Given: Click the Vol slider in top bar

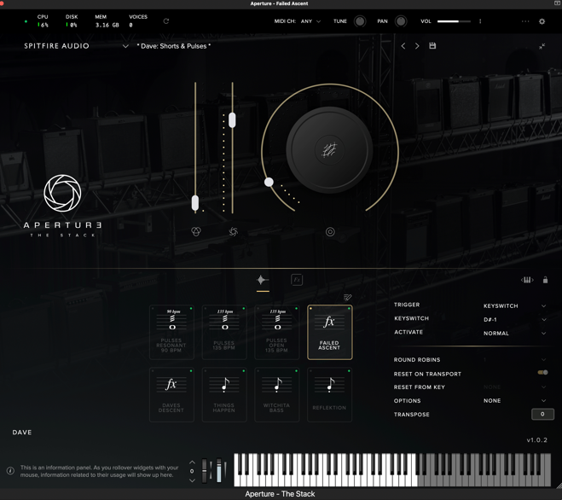Looking at the screenshot, I should coord(453,21).
